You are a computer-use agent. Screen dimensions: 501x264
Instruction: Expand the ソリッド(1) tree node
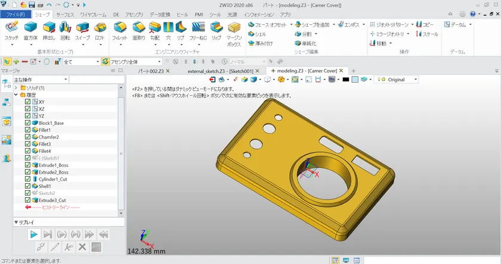[x=16, y=88]
